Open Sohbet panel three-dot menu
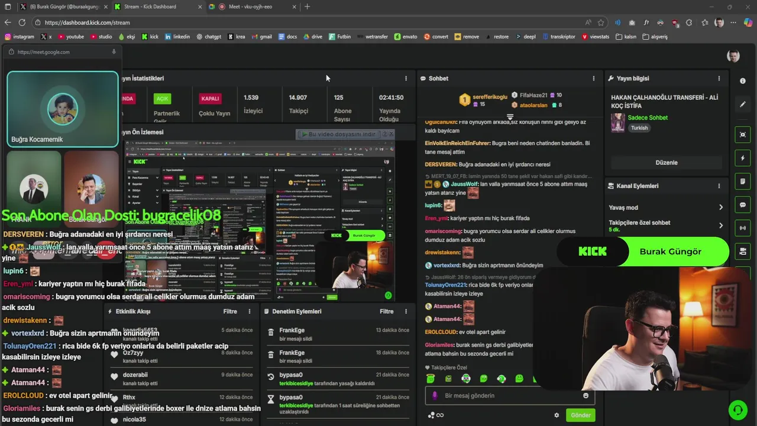 (594, 78)
